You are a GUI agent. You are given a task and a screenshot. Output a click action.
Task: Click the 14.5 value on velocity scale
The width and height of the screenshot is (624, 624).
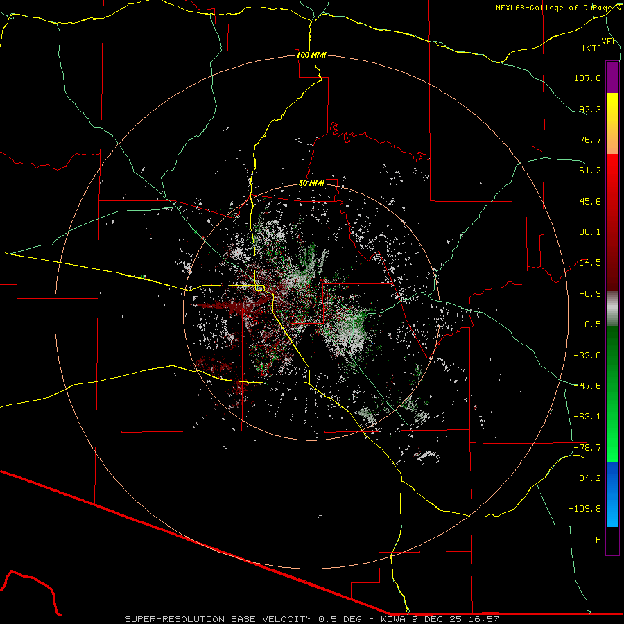click(x=590, y=263)
